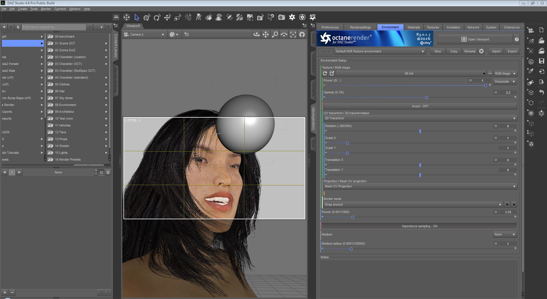Image resolution: width=547 pixels, height=299 pixels.
Task: Pick the Scale tool
Action: pos(178,17)
